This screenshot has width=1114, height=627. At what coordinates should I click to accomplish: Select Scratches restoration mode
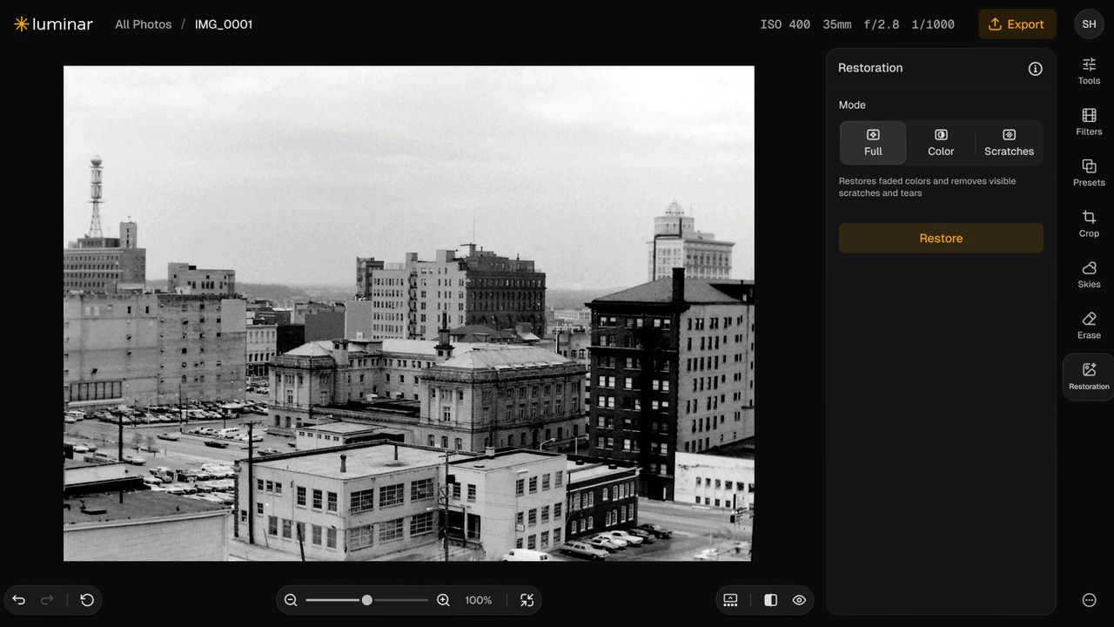pyautogui.click(x=1009, y=143)
